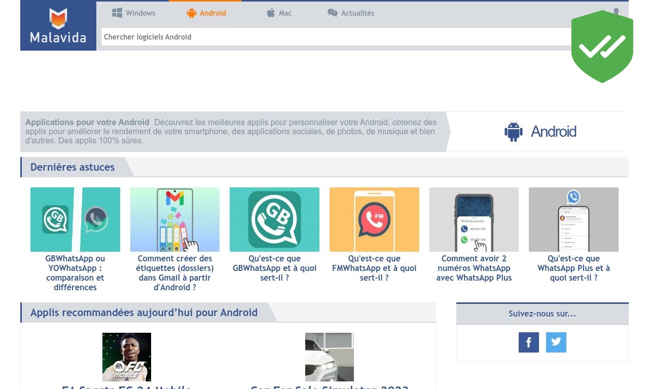The image size is (649, 389).
Task: Open the white car app image
Action: (330, 357)
